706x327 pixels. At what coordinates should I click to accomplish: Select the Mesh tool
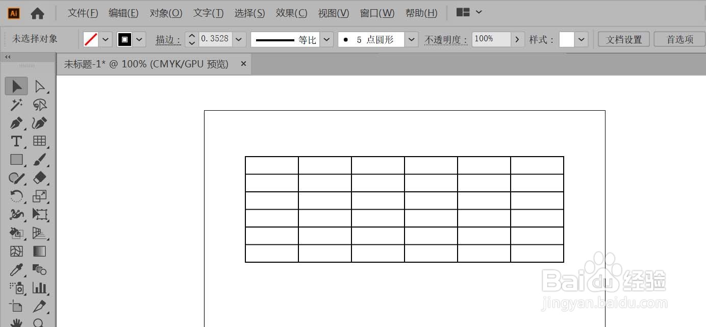tap(16, 251)
